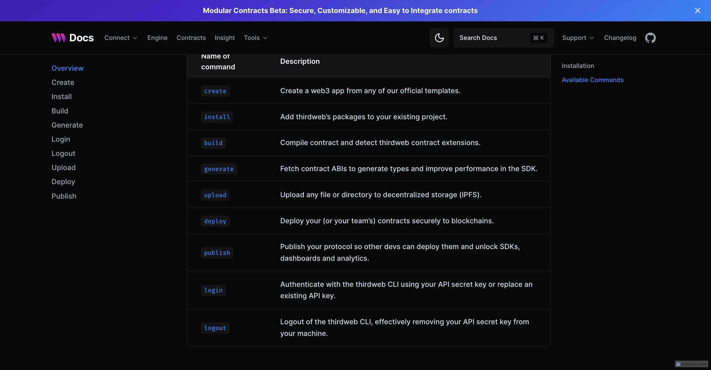This screenshot has height=370, width=711.
Task: Select Generate in the sidebar
Action: tap(67, 125)
